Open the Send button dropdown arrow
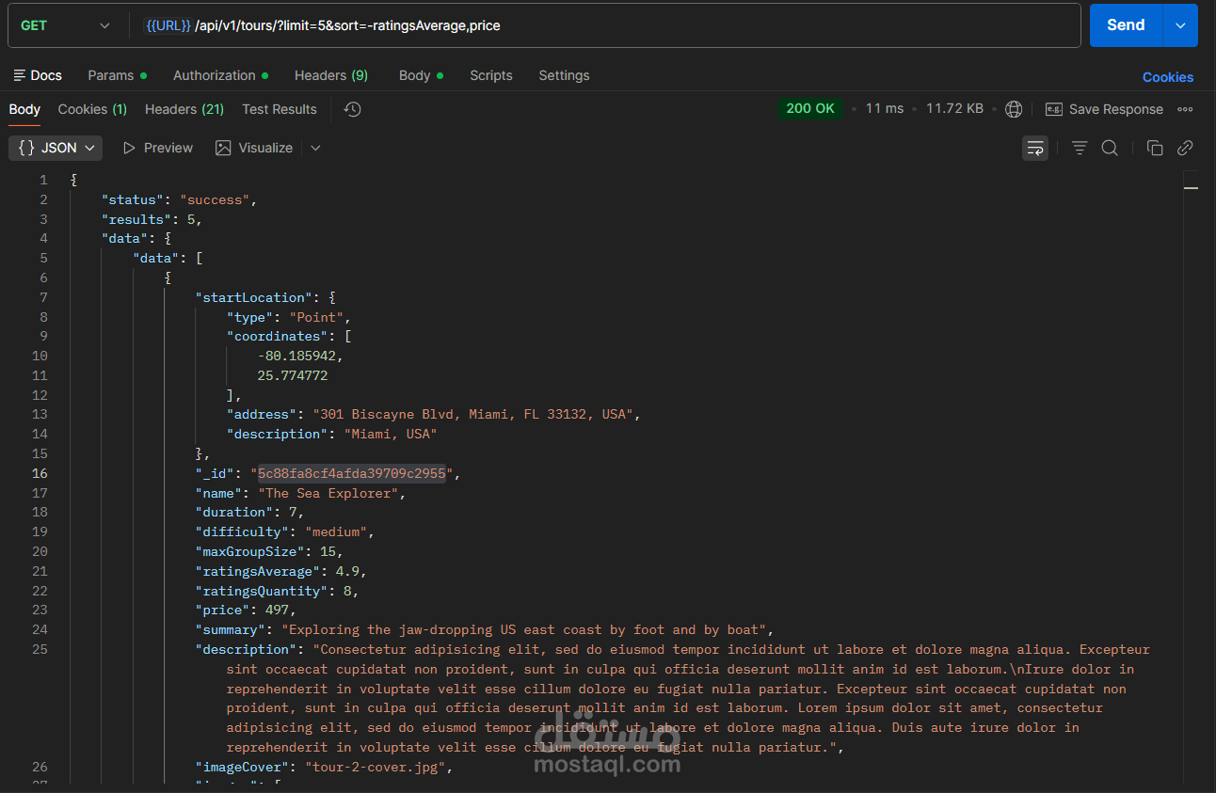1216x793 pixels. tap(1180, 25)
